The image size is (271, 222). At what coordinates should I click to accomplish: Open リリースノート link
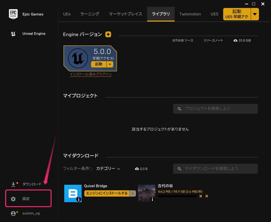213,41
